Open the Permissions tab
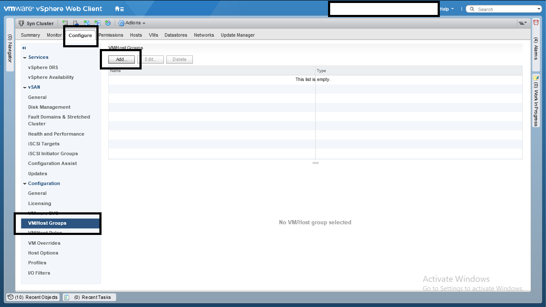 pyautogui.click(x=111, y=35)
